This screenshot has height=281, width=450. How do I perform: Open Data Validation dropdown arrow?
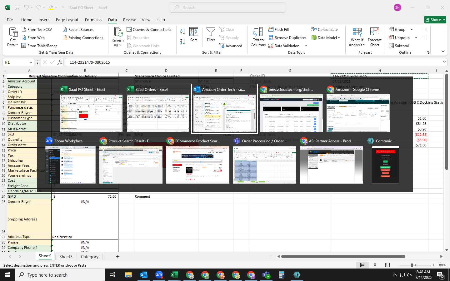point(306,46)
